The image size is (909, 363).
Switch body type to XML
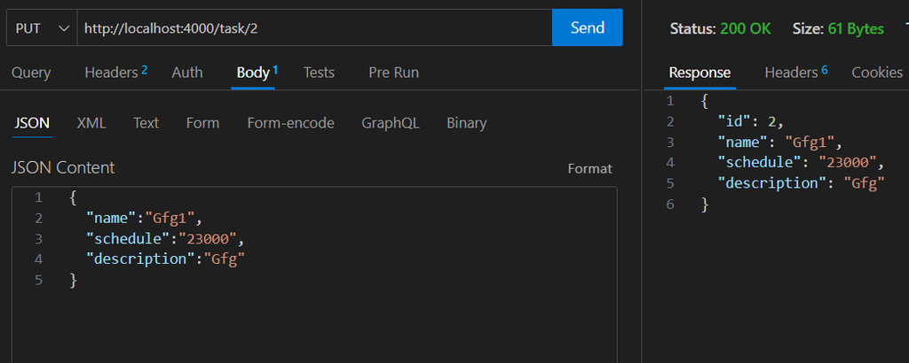click(91, 123)
